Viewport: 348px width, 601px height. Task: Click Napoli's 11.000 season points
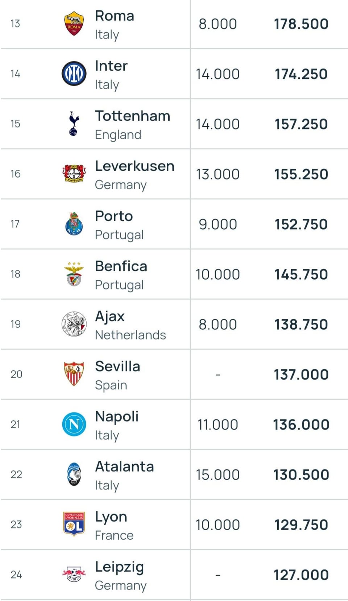217,424
